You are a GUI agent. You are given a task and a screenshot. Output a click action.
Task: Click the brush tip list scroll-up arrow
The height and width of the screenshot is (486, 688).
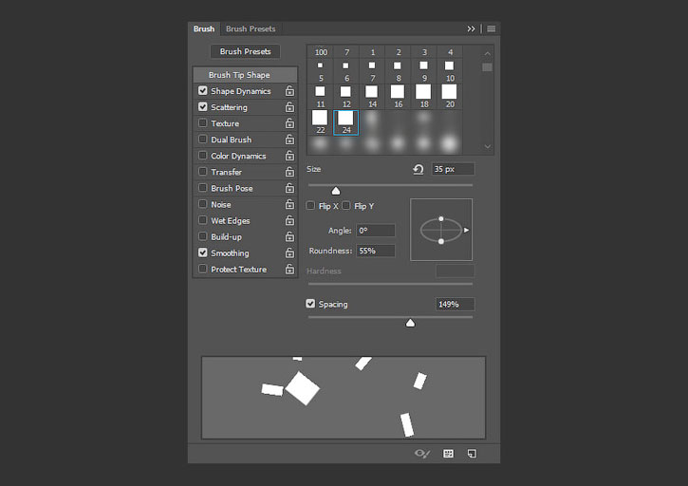488,53
